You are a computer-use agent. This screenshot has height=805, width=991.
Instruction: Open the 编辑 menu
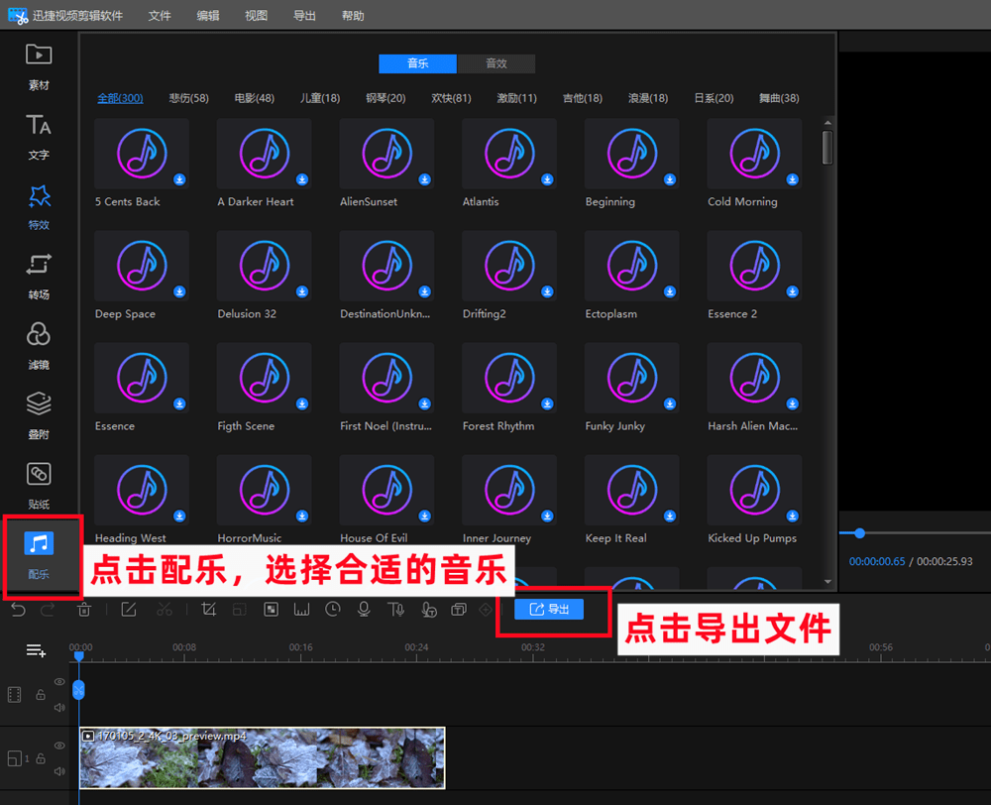(208, 16)
